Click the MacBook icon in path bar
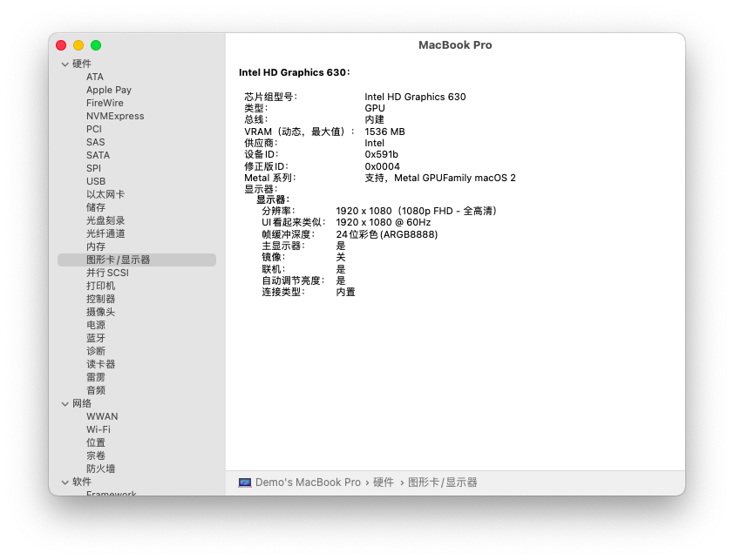The image size is (734, 560). [x=245, y=482]
